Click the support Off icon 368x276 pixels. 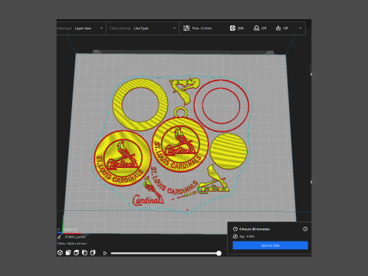click(x=256, y=28)
